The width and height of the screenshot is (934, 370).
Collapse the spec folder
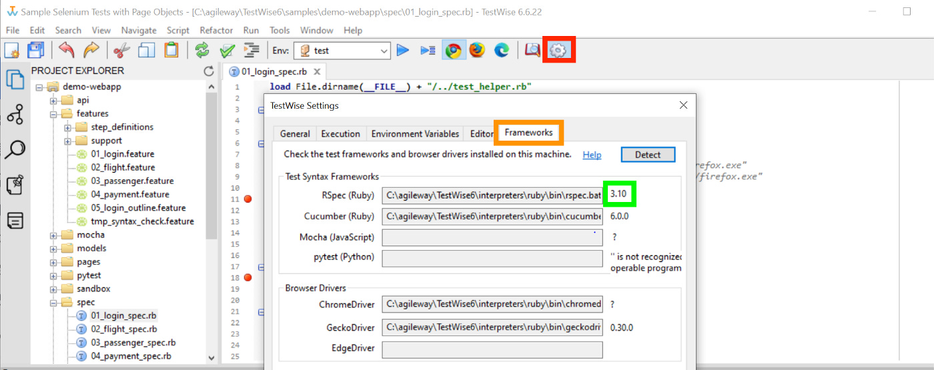[53, 303]
